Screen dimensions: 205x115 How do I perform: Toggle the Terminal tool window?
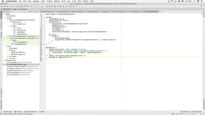(x=18, y=112)
